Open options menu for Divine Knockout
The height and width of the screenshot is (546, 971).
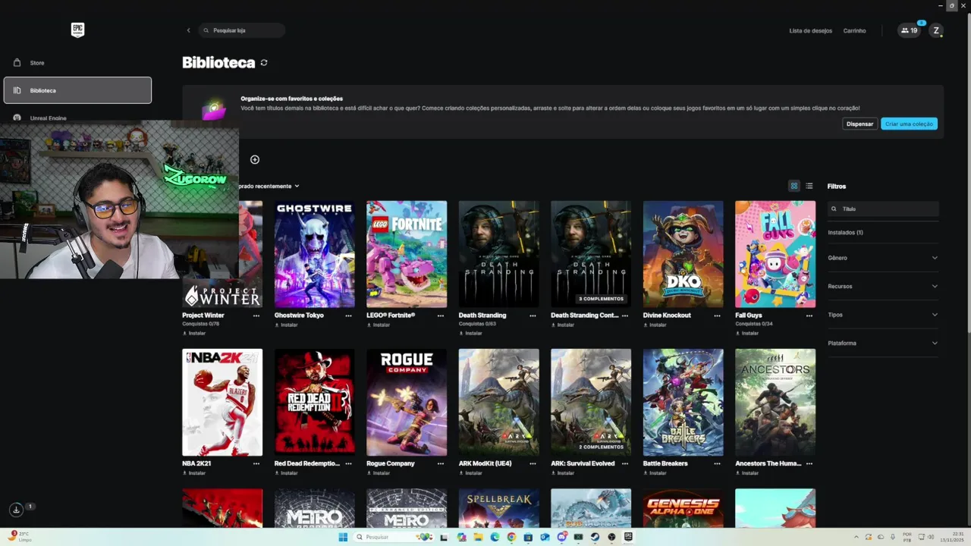pyautogui.click(x=718, y=315)
